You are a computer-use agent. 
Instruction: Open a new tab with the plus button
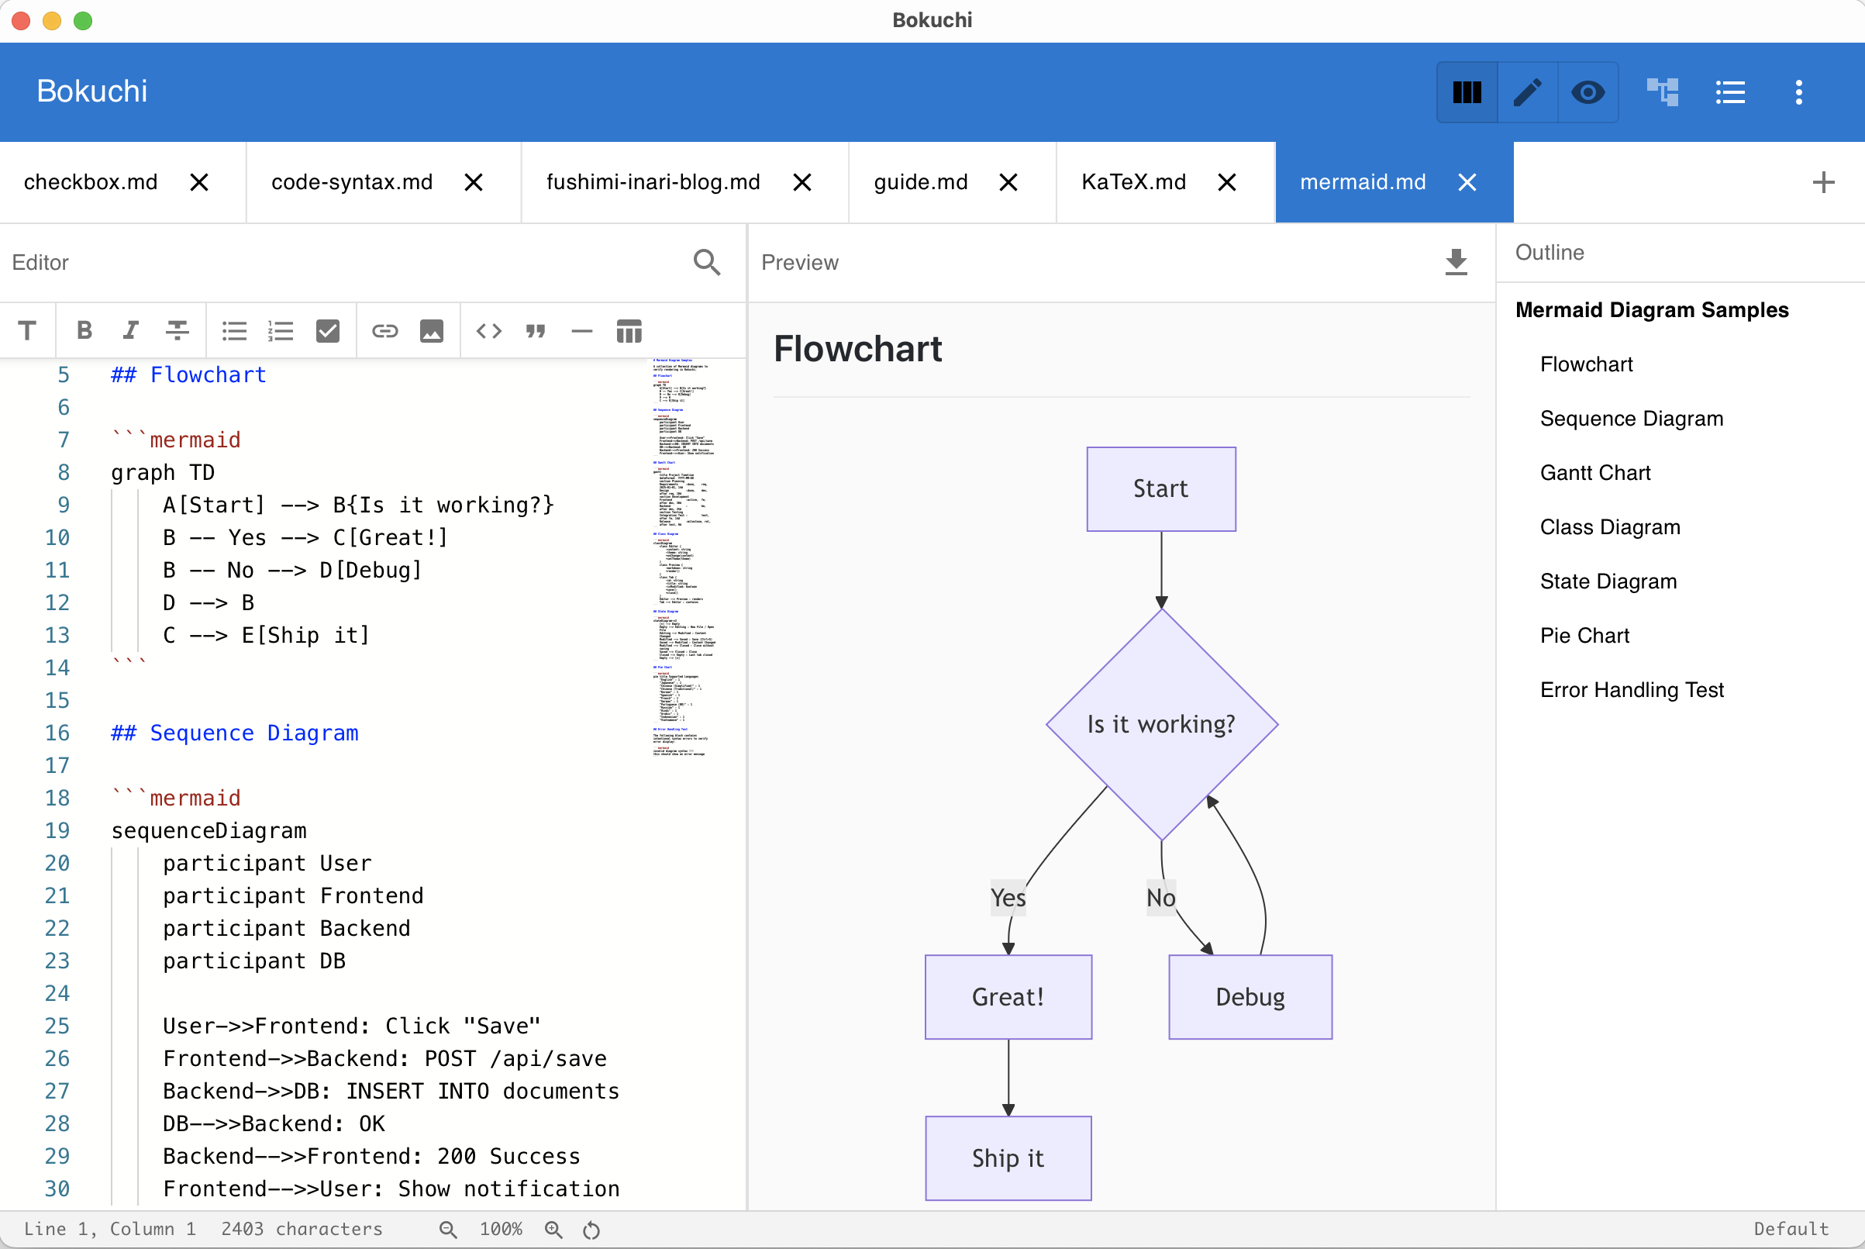(1823, 181)
